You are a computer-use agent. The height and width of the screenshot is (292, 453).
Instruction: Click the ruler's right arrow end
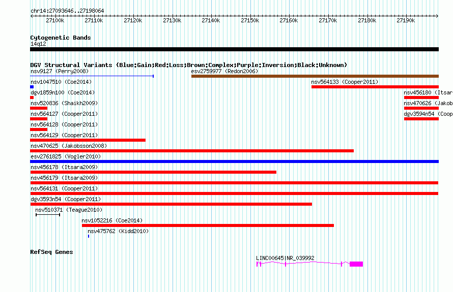pyautogui.click(x=437, y=16)
